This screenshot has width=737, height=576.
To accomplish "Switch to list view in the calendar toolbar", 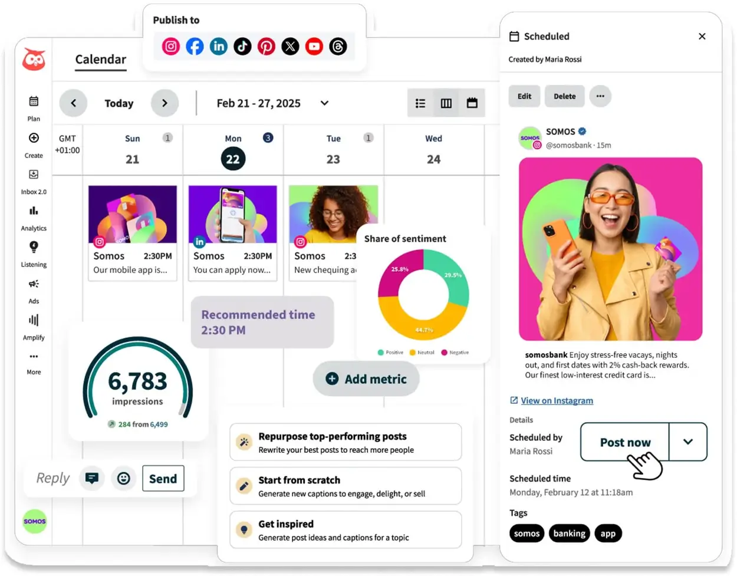I will click(420, 103).
